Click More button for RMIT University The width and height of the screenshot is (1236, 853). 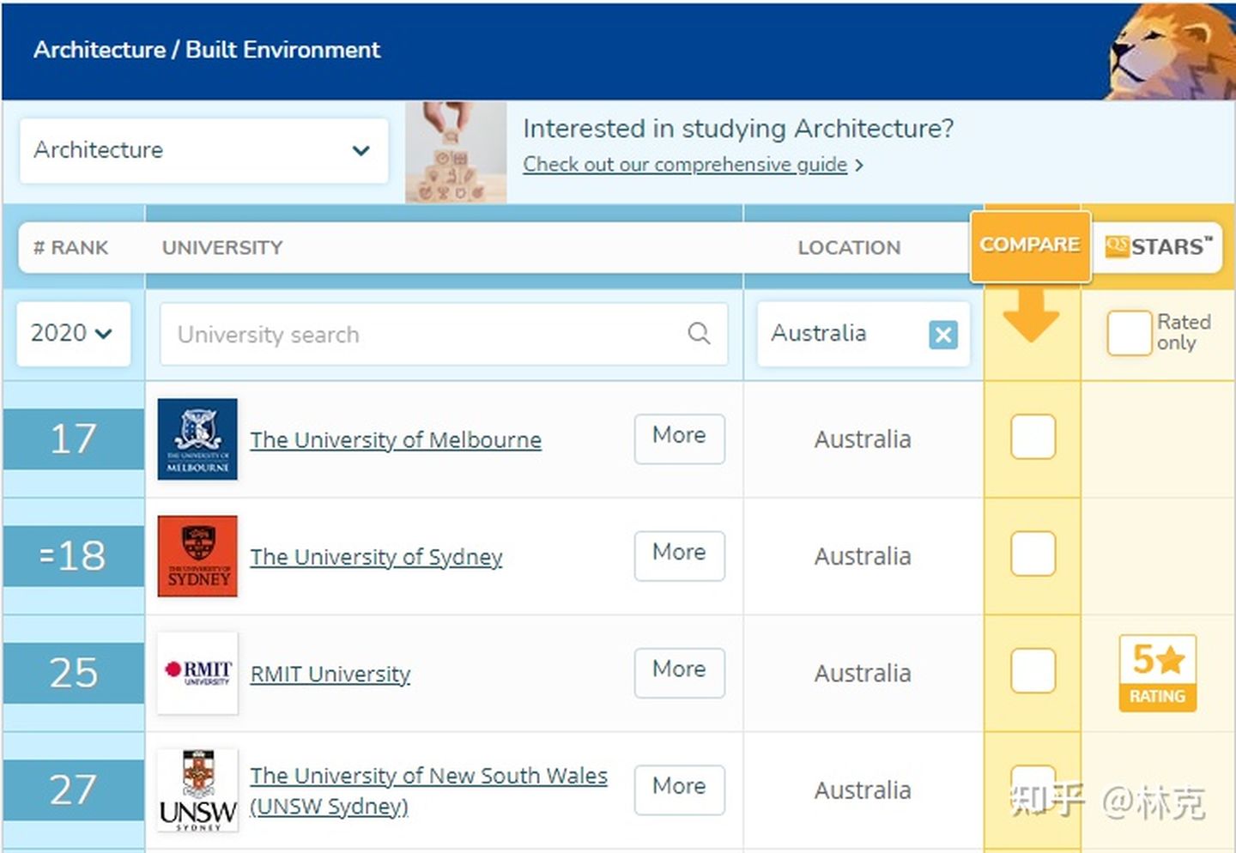679,672
